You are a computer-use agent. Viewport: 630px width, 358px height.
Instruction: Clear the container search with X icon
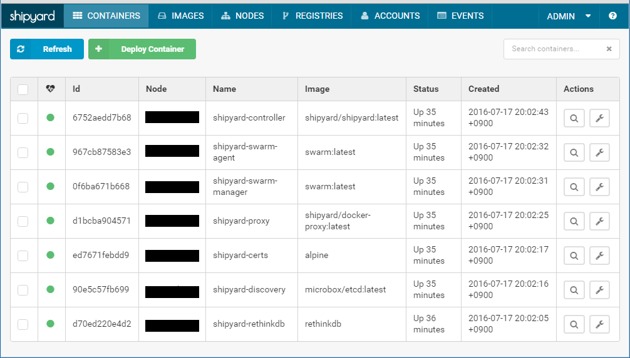(609, 49)
